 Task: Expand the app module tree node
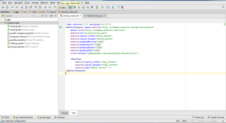click(2, 19)
